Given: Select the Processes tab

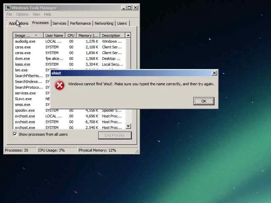Looking at the screenshot, I should click(40, 23).
